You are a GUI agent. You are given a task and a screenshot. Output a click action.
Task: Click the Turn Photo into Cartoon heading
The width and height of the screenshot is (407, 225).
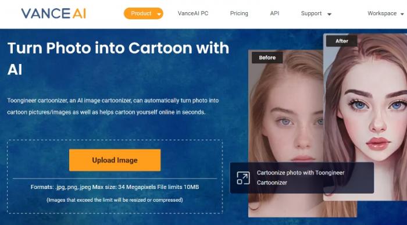(118, 59)
